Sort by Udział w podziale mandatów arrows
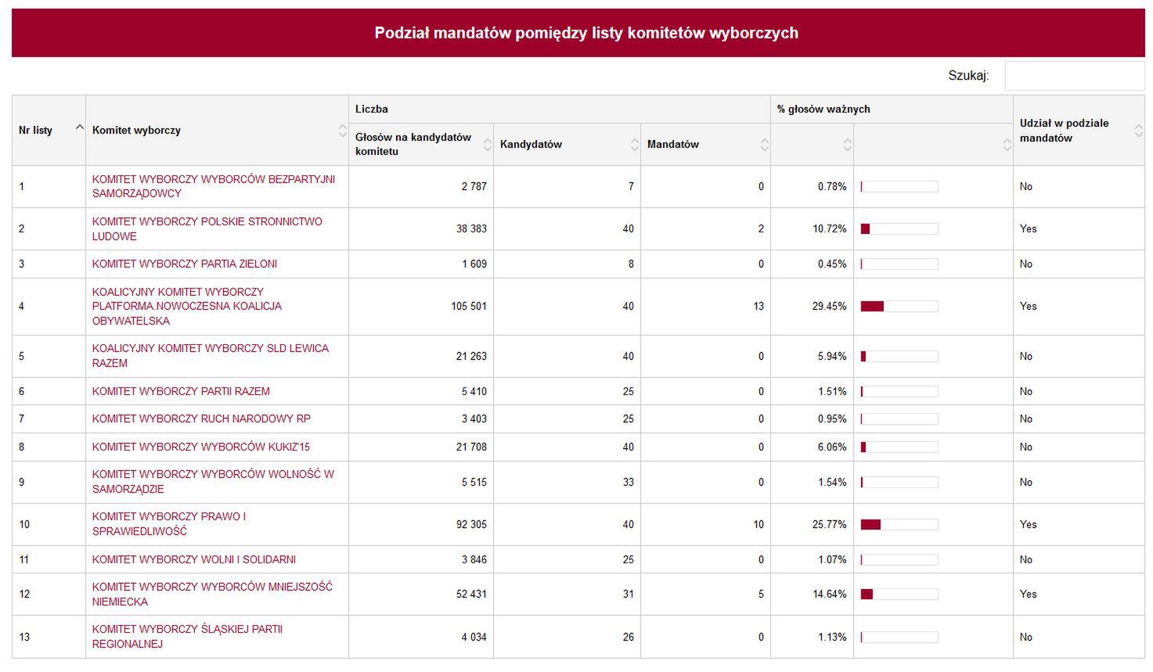Image resolution: width=1153 pixels, height=672 pixels. tap(1138, 131)
